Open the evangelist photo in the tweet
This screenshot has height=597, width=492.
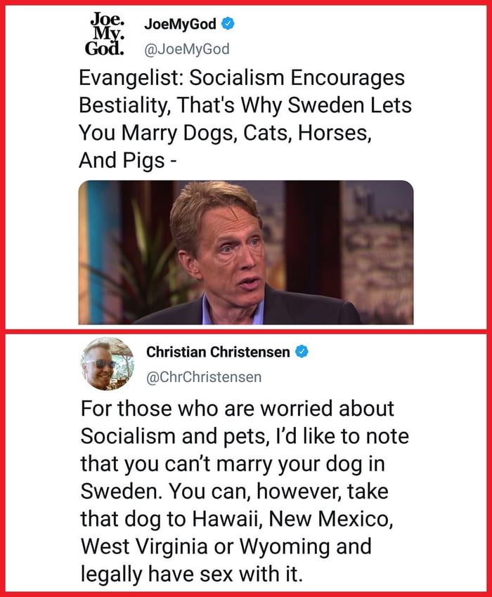[x=246, y=252]
